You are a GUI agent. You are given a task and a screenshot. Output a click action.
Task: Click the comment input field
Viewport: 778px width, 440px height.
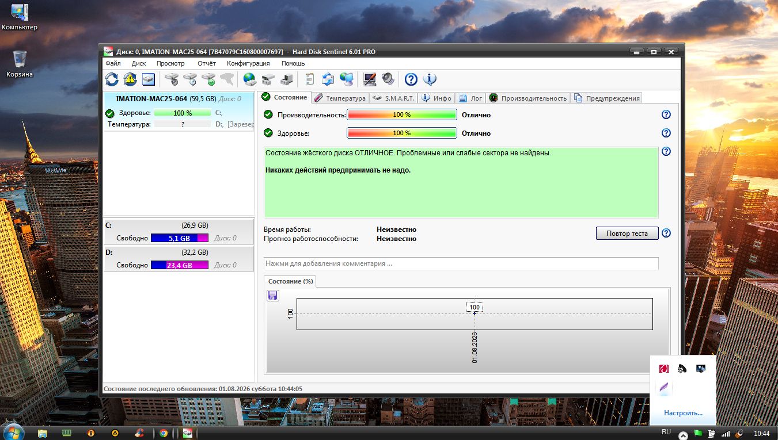[x=461, y=263]
